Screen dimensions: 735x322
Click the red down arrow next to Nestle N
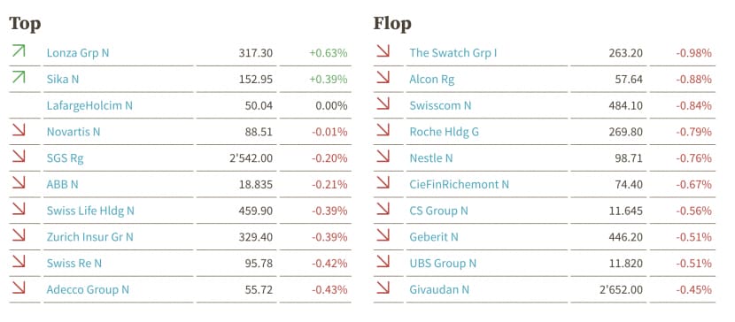[383, 156]
